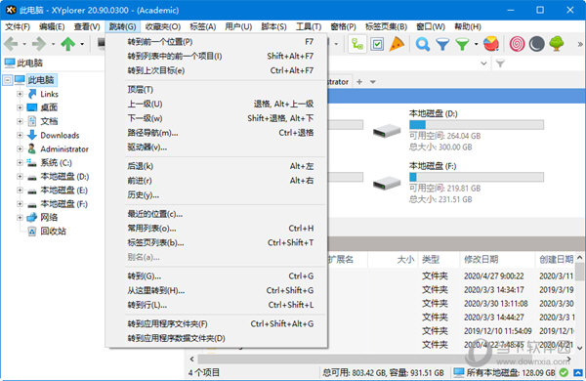
Task: Click the blue filter funnel icon
Action: [442, 44]
